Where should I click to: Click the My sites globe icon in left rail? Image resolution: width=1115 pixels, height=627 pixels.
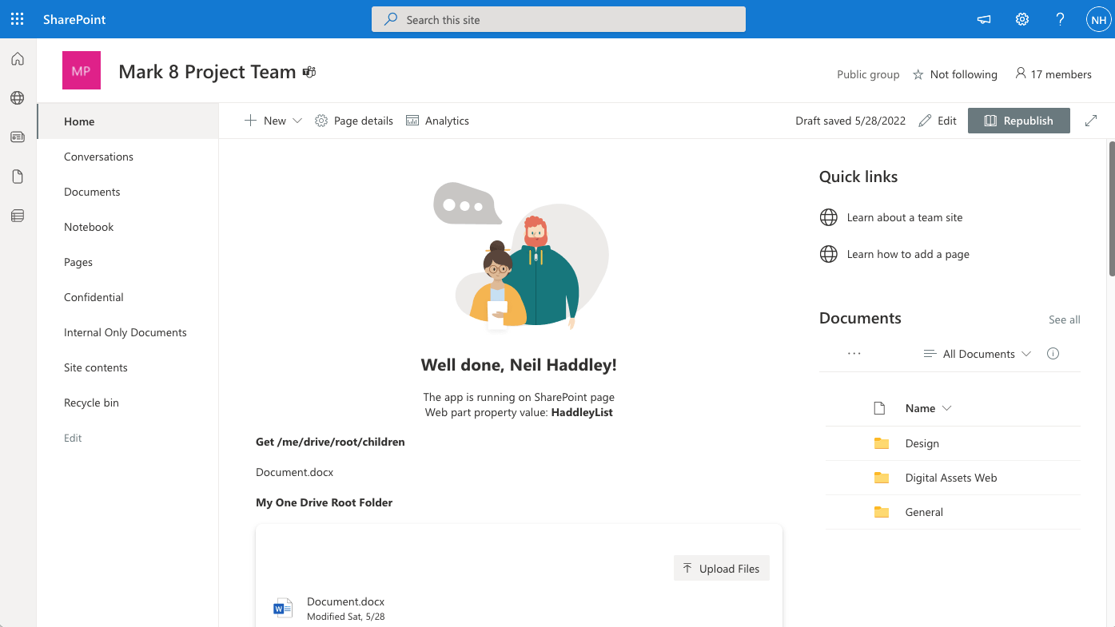tap(18, 98)
